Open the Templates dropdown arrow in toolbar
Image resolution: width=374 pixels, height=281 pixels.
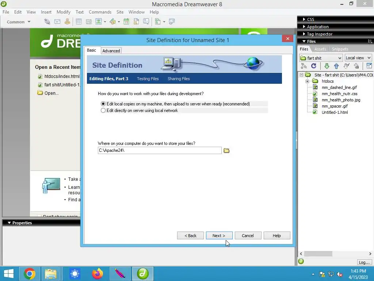click(x=164, y=22)
